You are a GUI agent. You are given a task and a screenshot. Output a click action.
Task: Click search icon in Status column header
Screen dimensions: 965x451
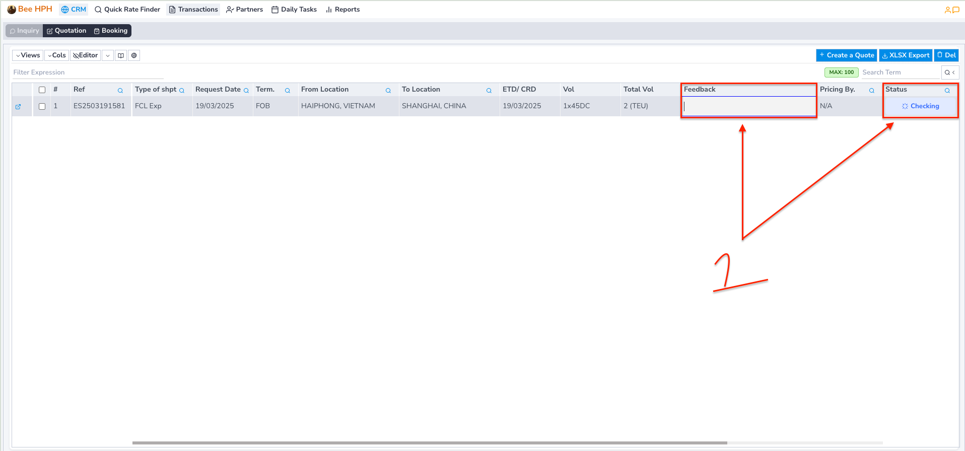pos(947,91)
